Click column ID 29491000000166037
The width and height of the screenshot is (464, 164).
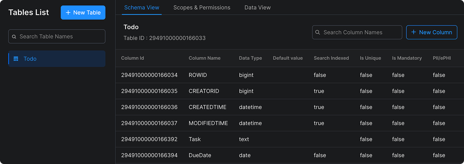(x=149, y=123)
